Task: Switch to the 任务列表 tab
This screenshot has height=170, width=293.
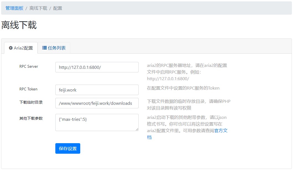Action: 54,48
